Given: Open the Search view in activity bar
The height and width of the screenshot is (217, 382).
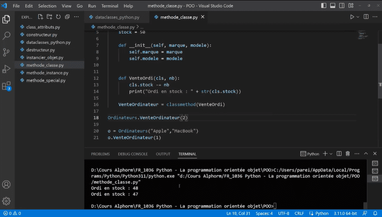Looking at the screenshot, I should point(7,35).
